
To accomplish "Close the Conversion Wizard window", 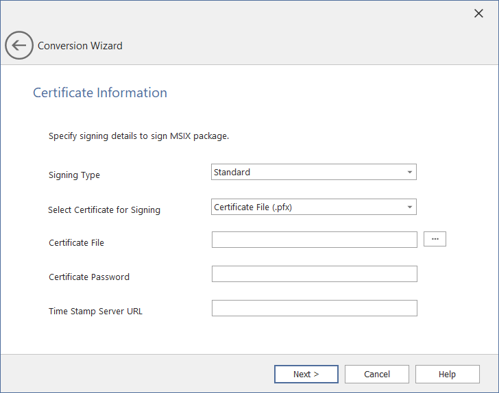I will click(478, 14).
